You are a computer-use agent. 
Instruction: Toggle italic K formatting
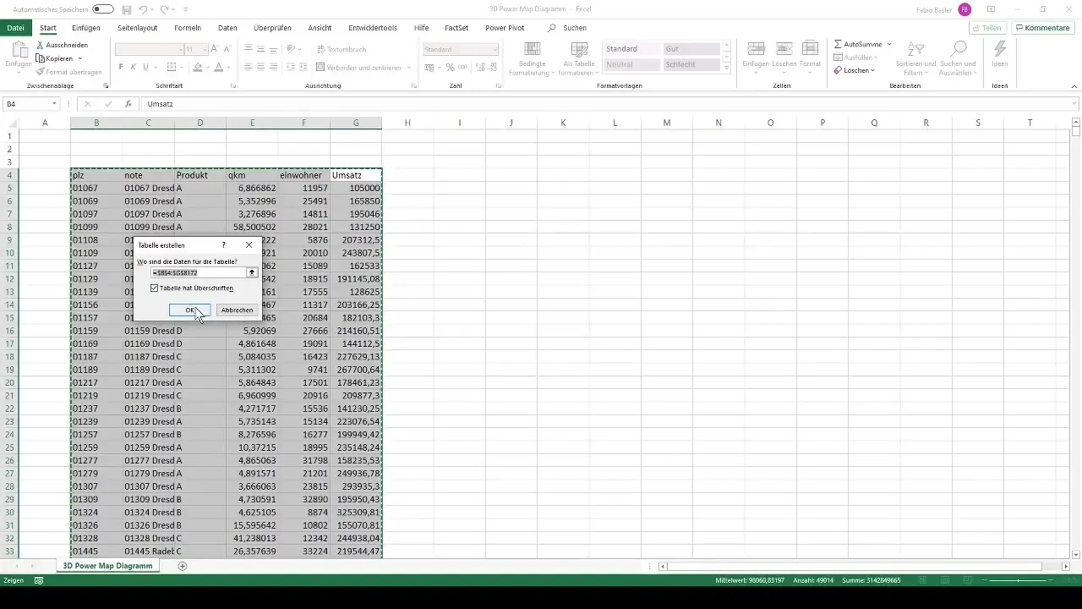[x=134, y=68]
